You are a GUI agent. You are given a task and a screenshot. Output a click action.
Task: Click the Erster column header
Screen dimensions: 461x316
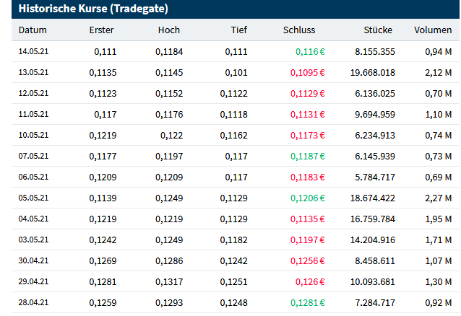101,30
